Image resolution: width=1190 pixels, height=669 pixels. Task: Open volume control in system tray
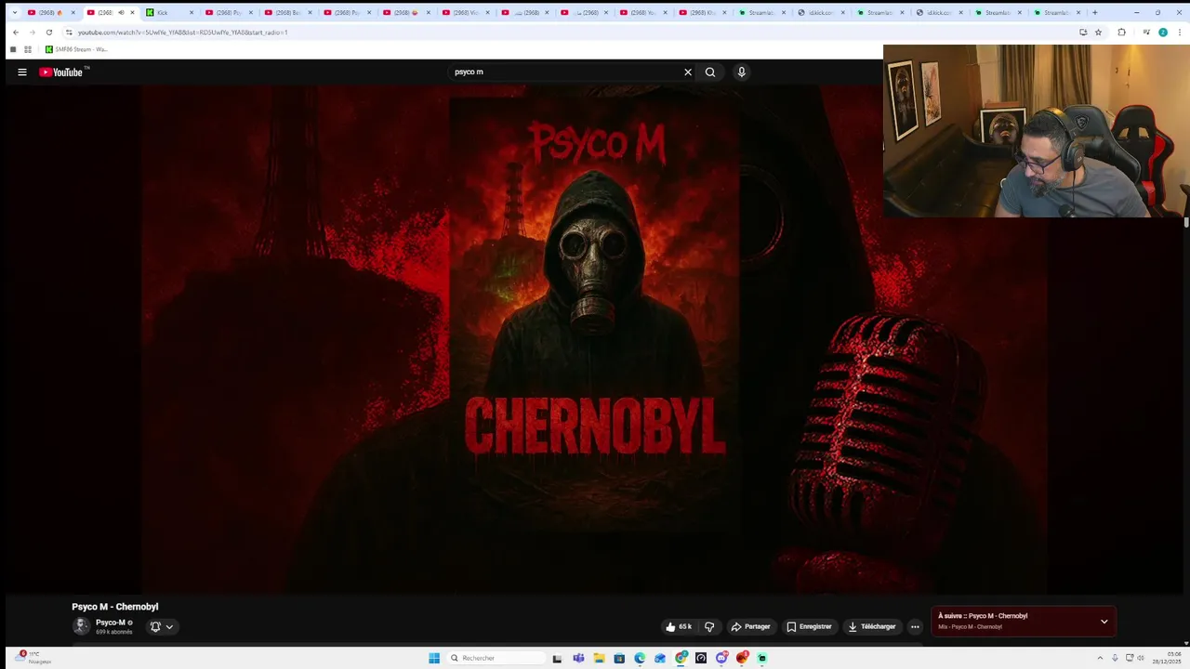click(1141, 658)
